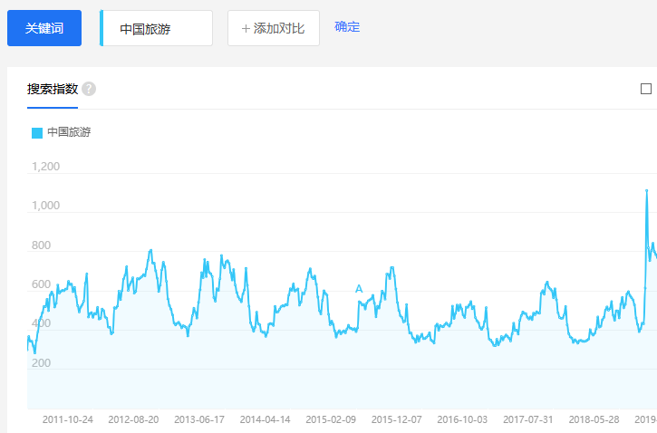Click the 800 y-axis label

41,245
